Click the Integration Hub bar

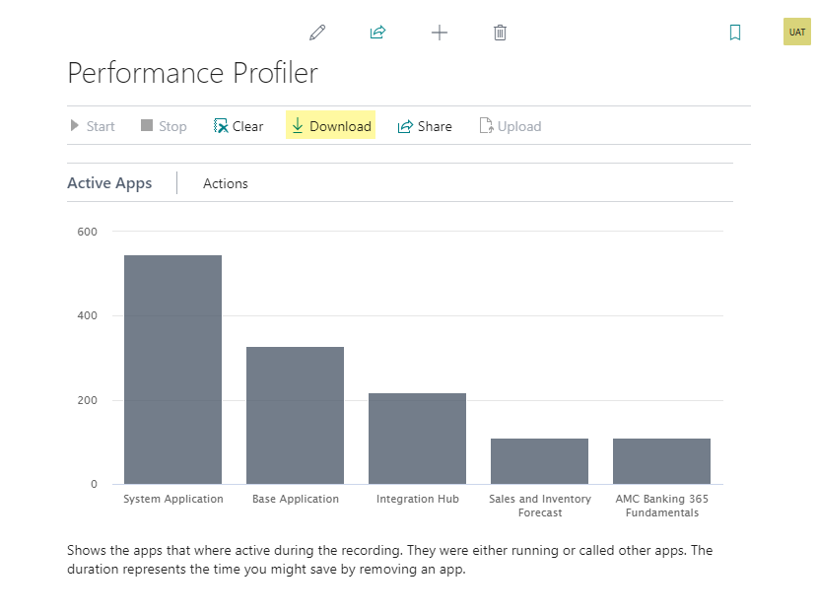(417, 439)
